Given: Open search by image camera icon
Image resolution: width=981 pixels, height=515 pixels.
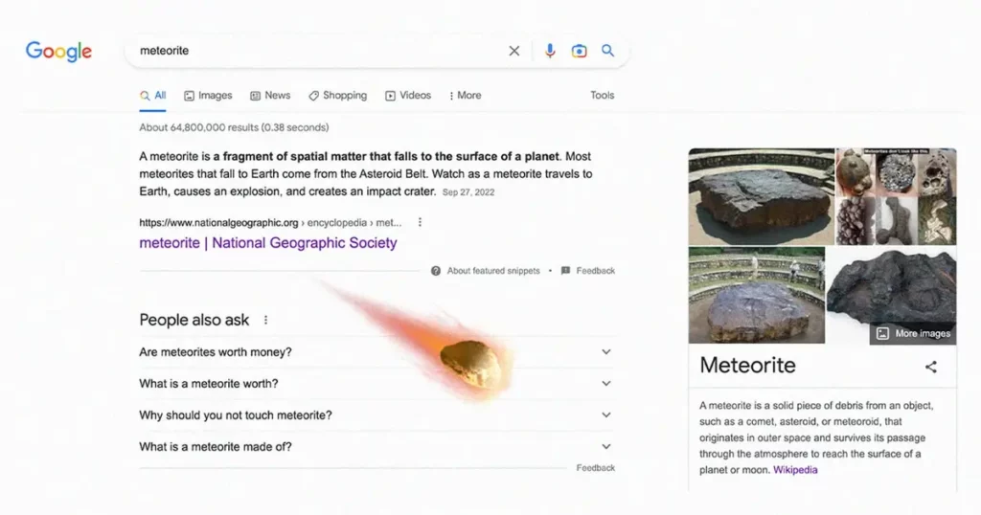Looking at the screenshot, I should pos(580,51).
